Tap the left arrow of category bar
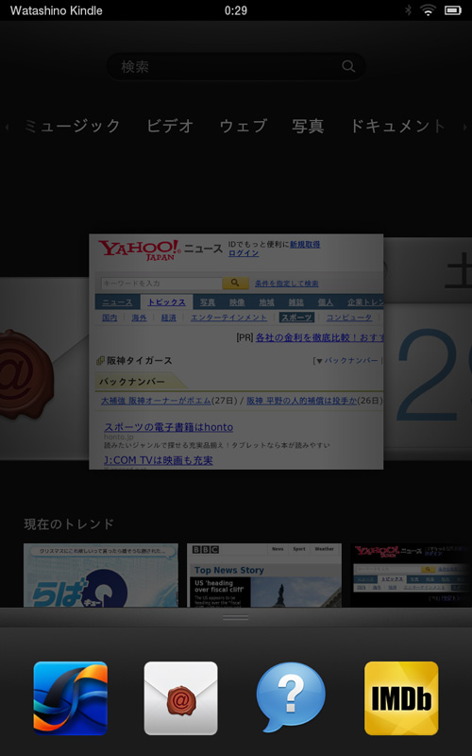Viewport: 472px width, 756px height. [x=7, y=127]
